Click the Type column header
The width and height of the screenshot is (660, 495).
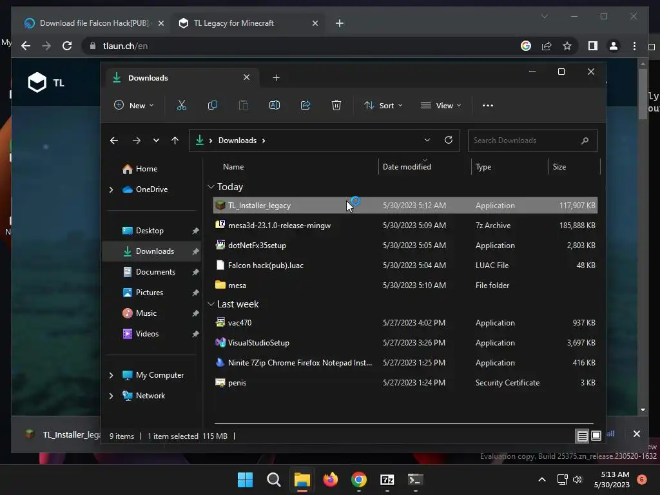pos(510,167)
